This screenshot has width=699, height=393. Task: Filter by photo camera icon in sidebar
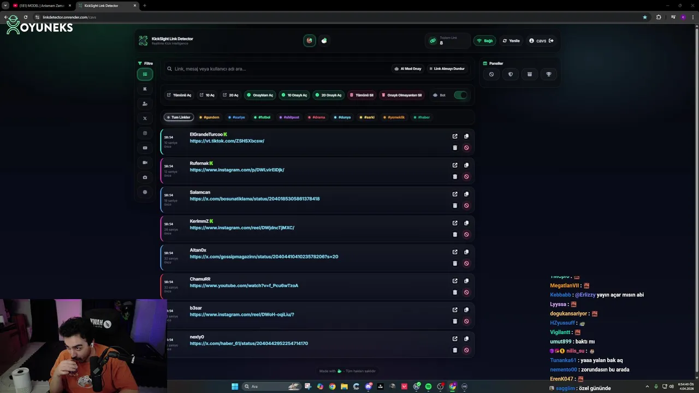[145, 177]
